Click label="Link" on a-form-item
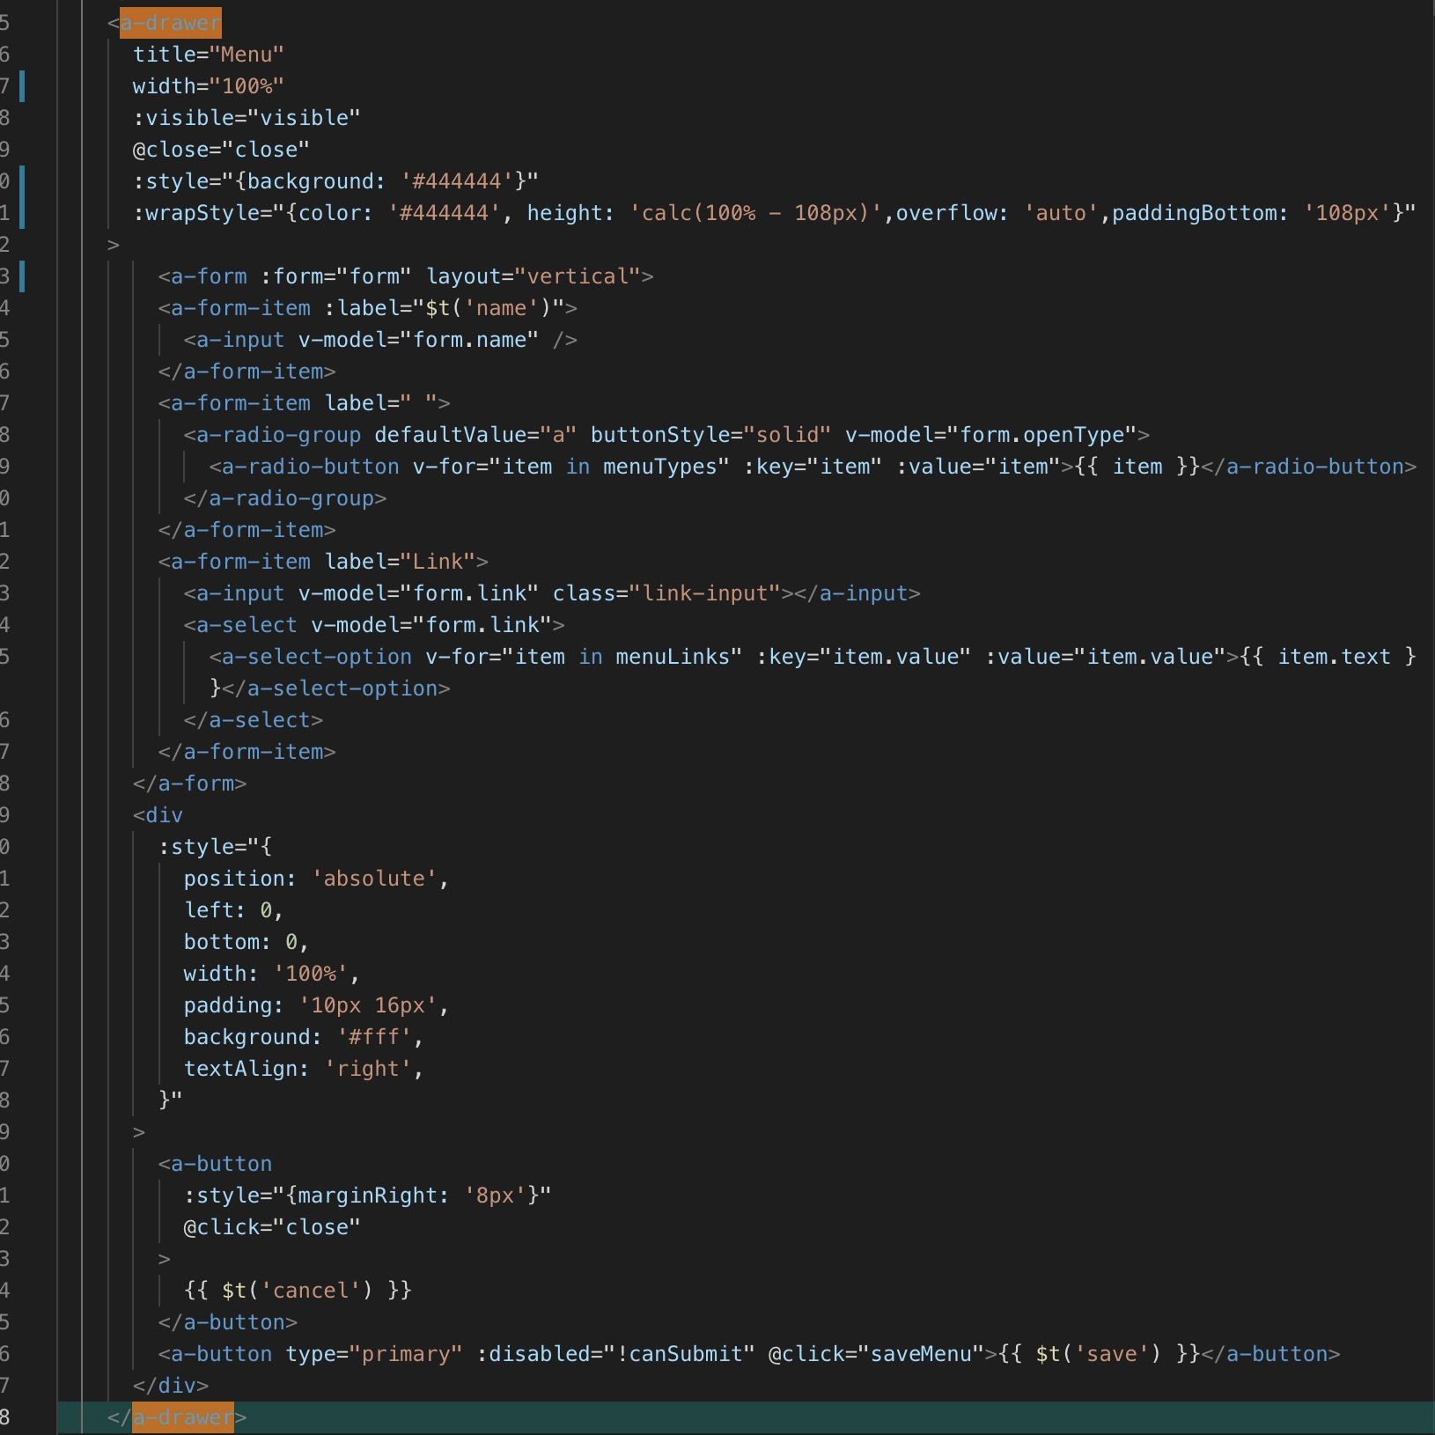1435x1435 pixels. tap(400, 562)
